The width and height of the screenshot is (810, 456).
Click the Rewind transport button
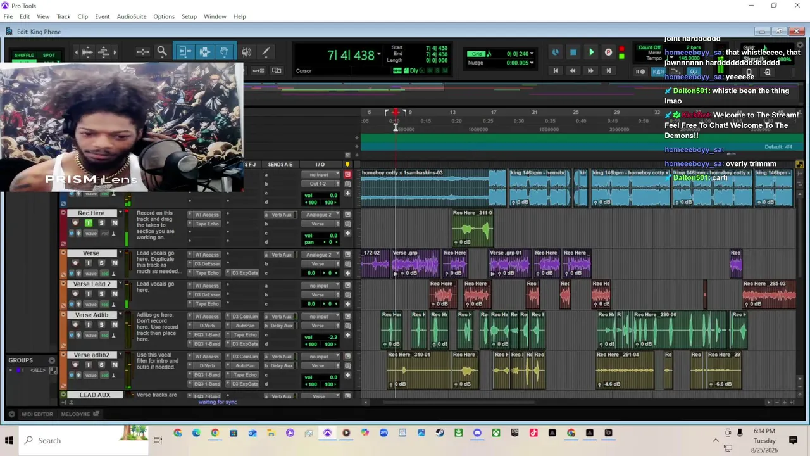573,71
